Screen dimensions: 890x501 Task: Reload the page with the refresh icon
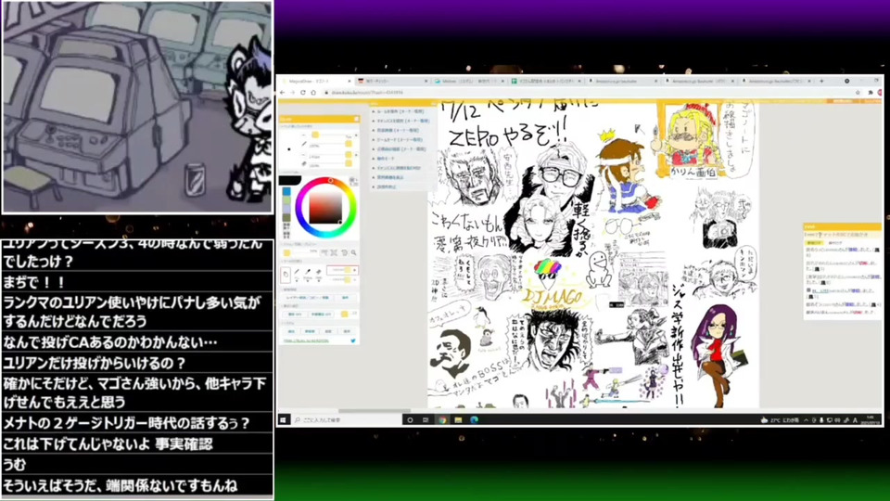pos(302,93)
